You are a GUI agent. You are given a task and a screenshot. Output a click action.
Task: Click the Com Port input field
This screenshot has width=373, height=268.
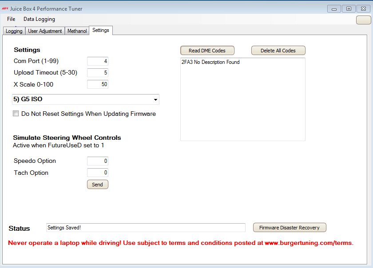pos(98,61)
